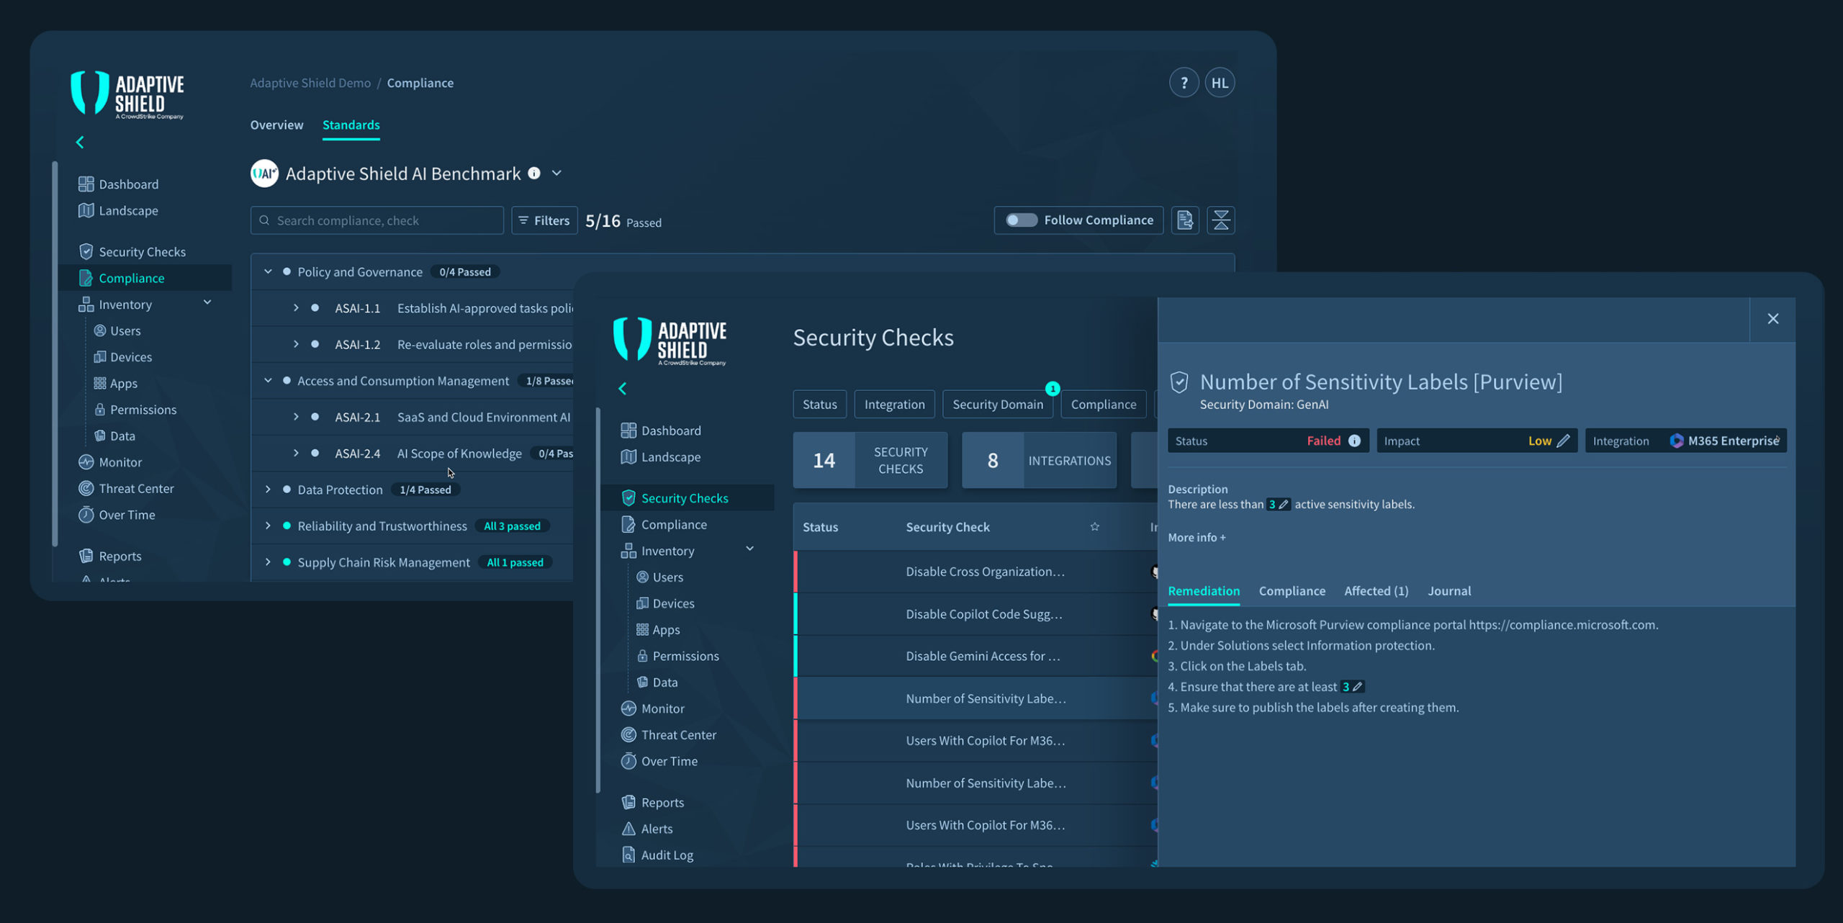Image resolution: width=1843 pixels, height=923 pixels.
Task: Click the 14 Security Checks summary card
Action: click(x=870, y=460)
